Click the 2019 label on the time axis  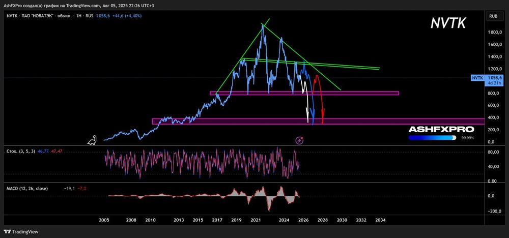236,220
